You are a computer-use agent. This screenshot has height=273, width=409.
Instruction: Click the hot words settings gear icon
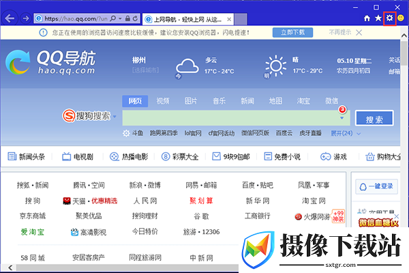pos(126,133)
